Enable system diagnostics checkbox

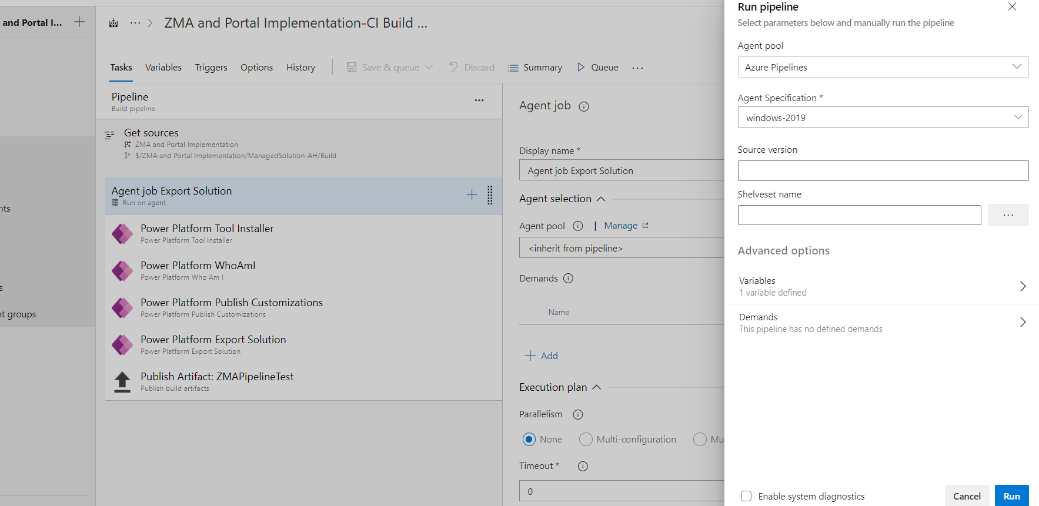(x=746, y=496)
